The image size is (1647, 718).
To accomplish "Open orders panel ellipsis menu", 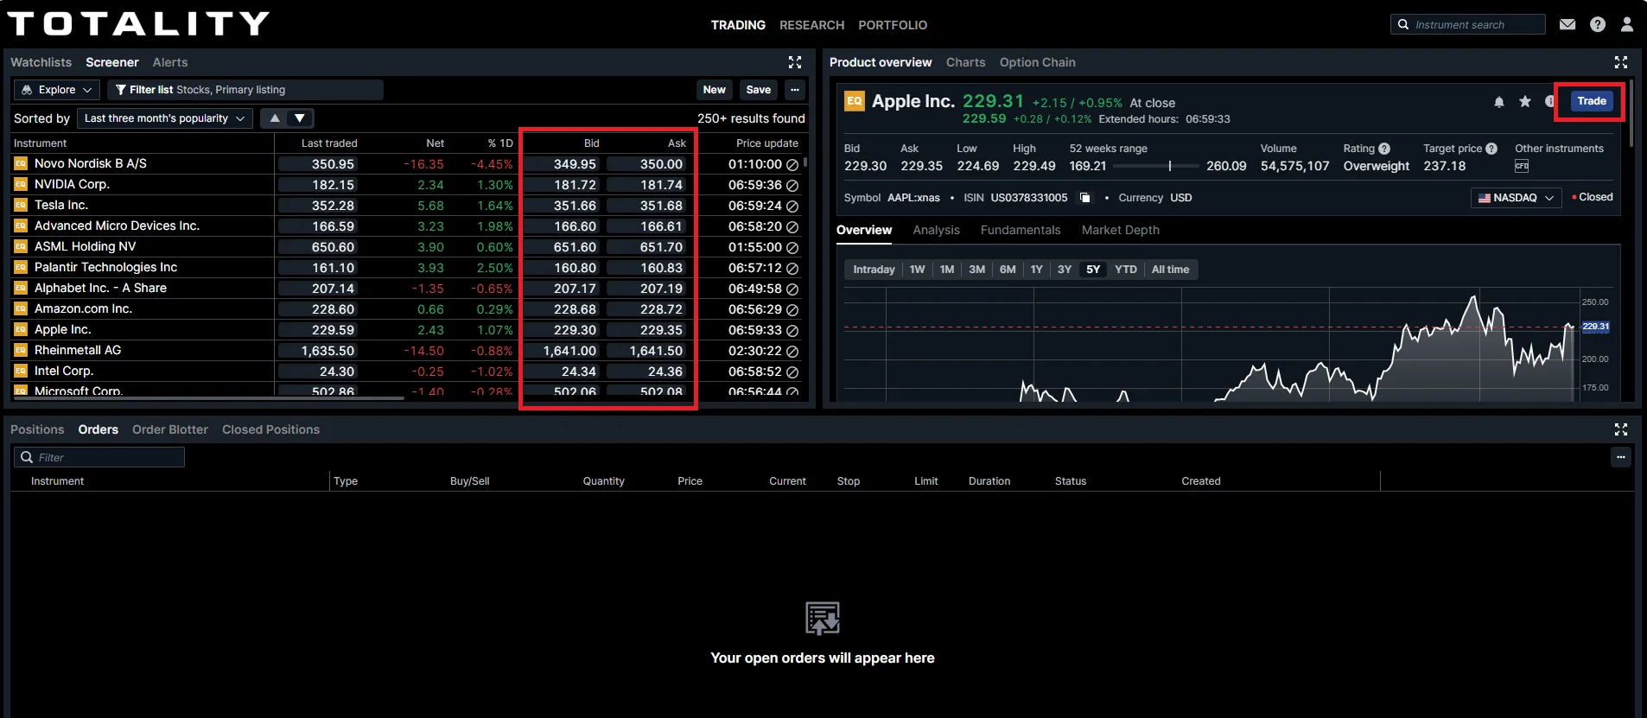I will tap(1621, 457).
